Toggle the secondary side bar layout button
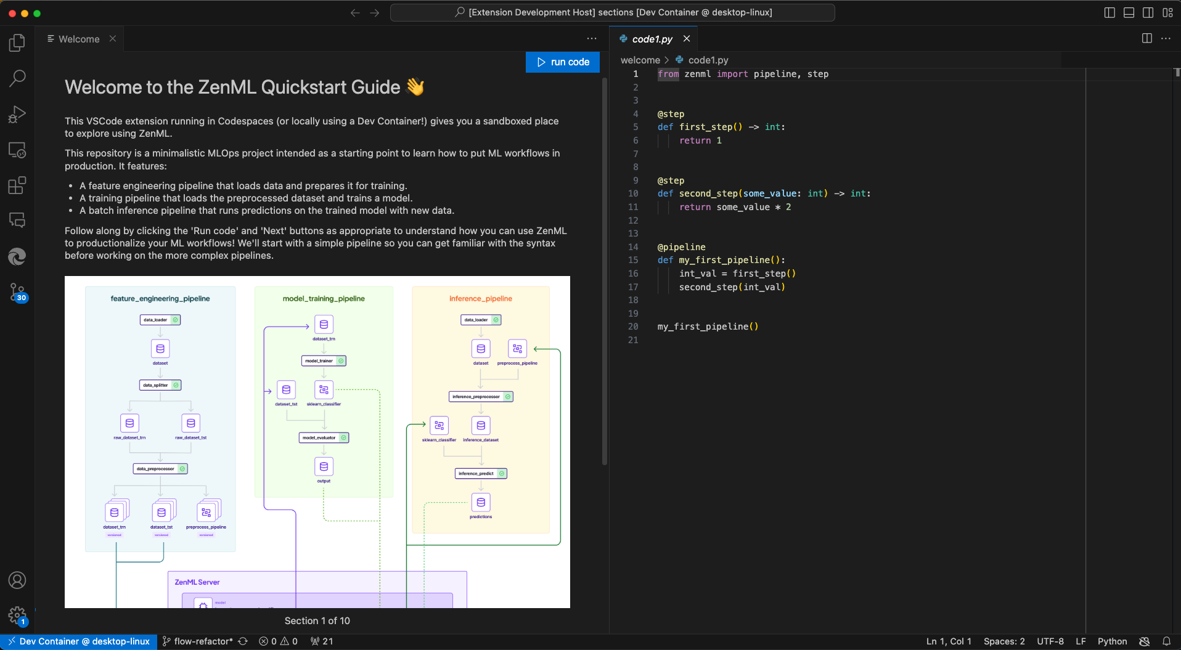The width and height of the screenshot is (1181, 650). 1148,12
